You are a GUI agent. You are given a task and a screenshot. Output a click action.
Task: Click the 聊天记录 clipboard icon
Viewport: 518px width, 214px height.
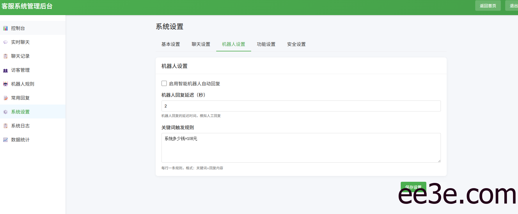(6, 56)
